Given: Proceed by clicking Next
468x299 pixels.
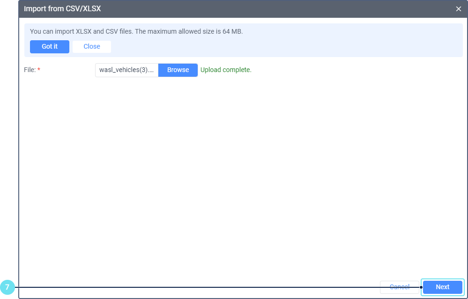Looking at the screenshot, I should [x=442, y=287].
